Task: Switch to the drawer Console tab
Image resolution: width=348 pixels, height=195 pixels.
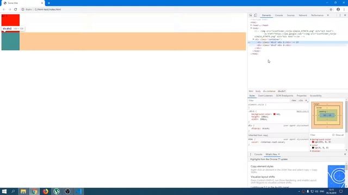Action: coord(258,154)
